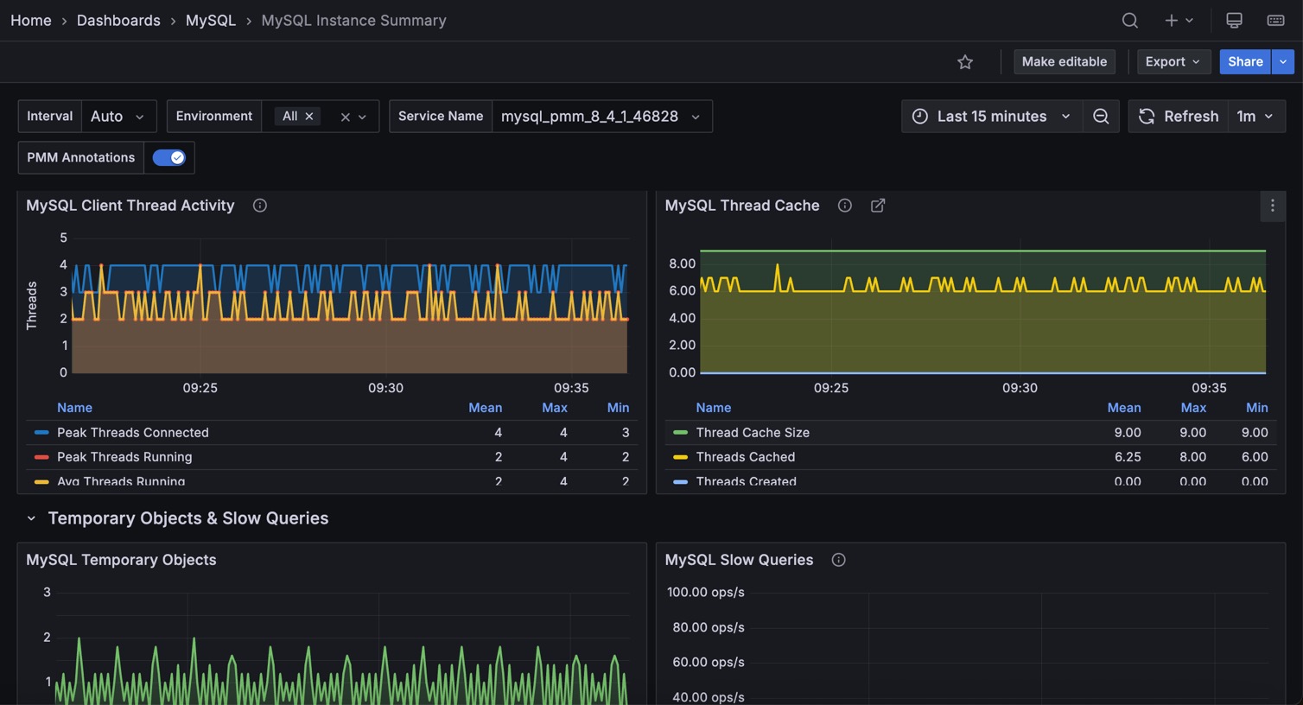Open the Interval dropdown
Image resolution: width=1303 pixels, height=705 pixels.
[118, 117]
